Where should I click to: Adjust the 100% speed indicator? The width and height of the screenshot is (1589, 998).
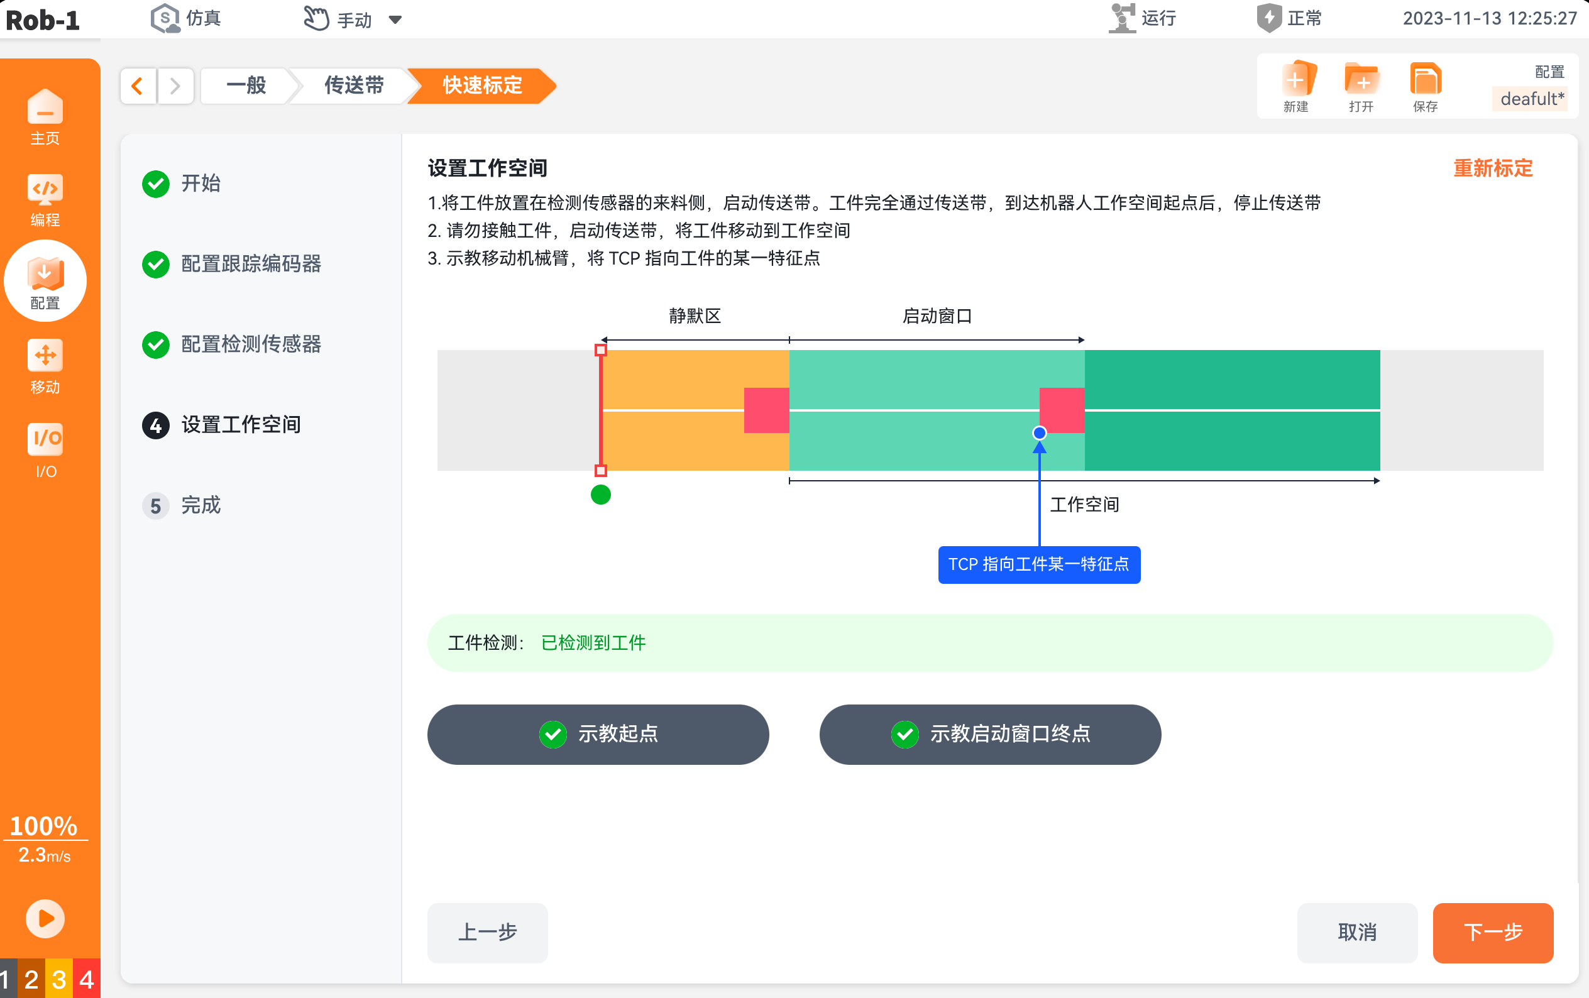[x=43, y=826]
